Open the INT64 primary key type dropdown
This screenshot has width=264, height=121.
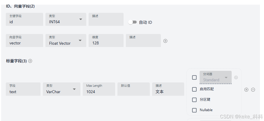[x=66, y=19]
